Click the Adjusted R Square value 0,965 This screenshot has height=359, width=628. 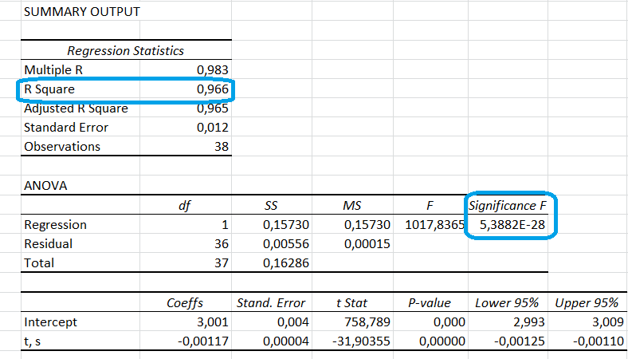click(212, 108)
